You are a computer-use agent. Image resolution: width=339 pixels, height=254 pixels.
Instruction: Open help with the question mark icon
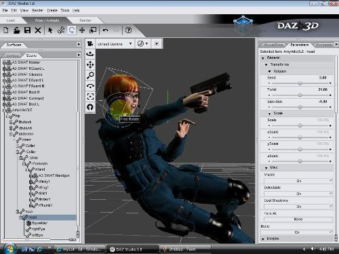[128, 30]
